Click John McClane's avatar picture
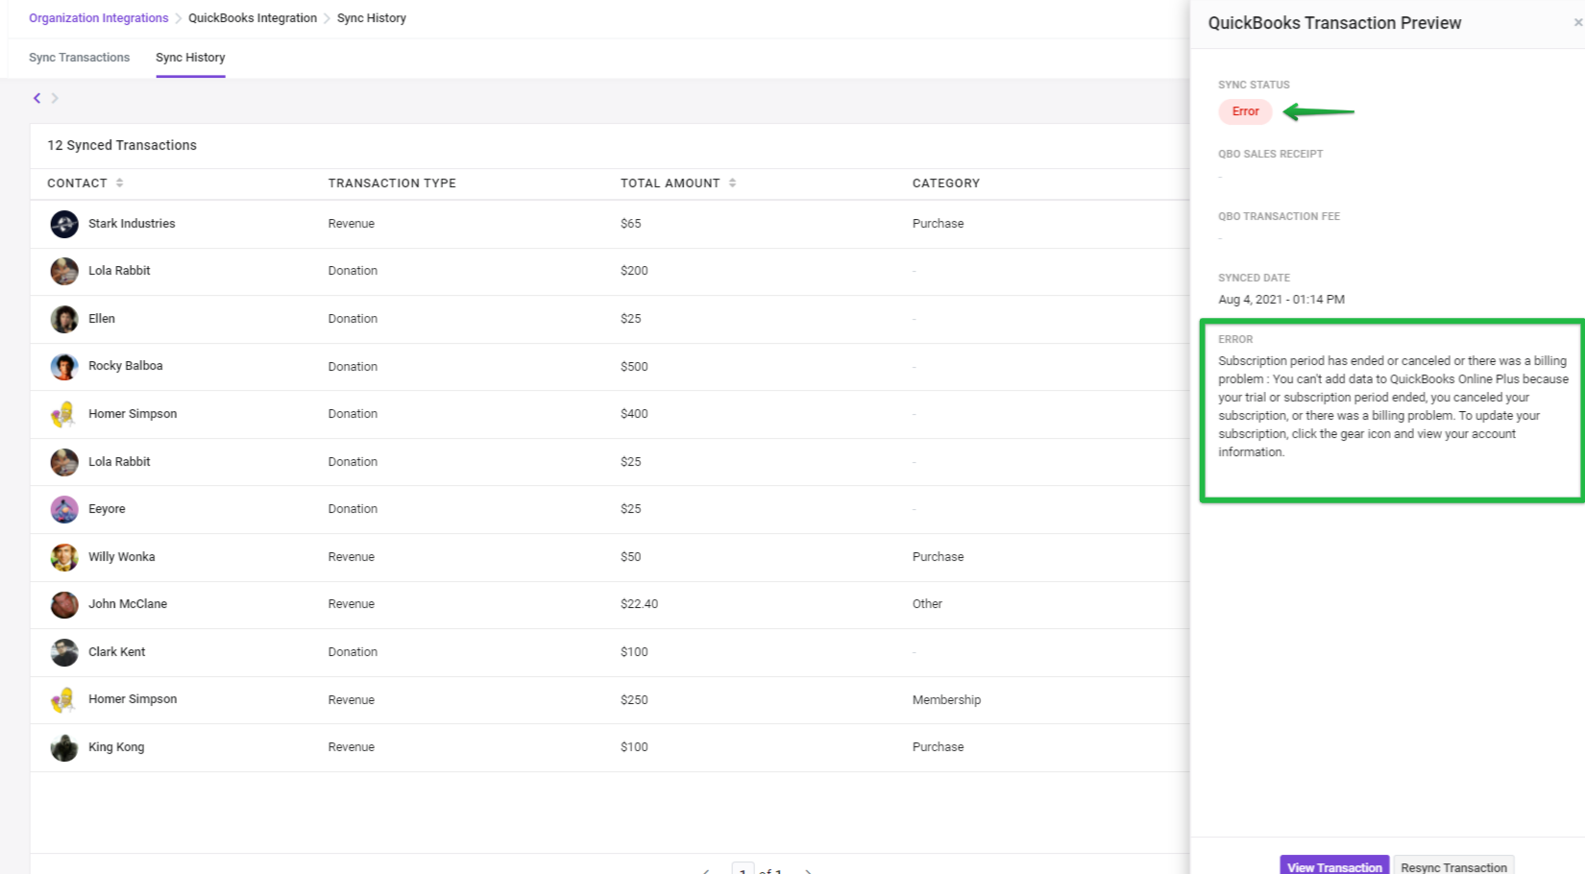The image size is (1585, 874). (64, 604)
